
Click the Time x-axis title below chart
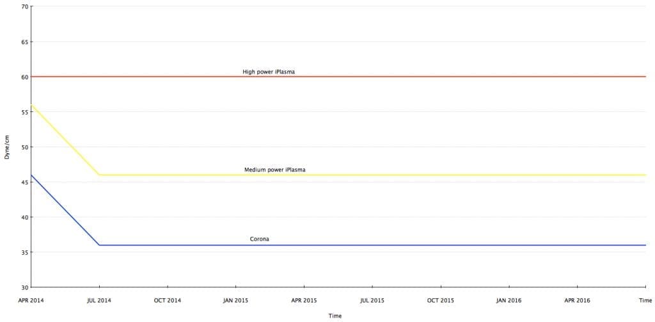click(x=335, y=316)
